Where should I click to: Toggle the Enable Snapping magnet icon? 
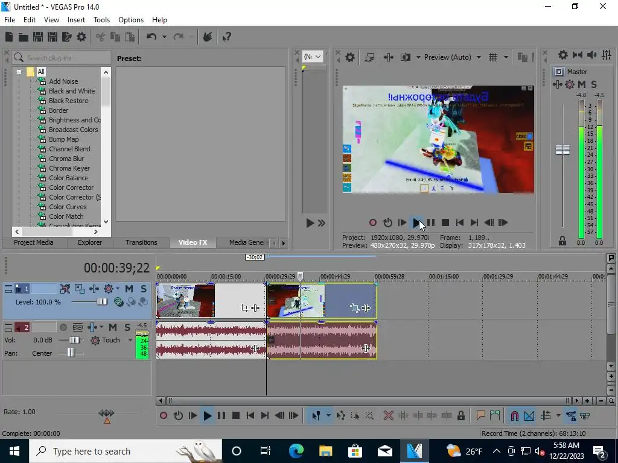pos(514,415)
